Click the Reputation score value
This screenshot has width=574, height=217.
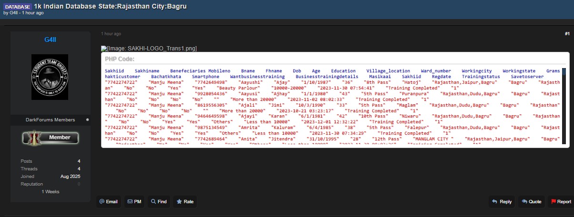[79, 184]
